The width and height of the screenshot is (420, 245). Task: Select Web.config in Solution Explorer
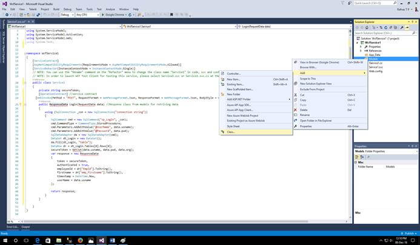(x=376, y=71)
